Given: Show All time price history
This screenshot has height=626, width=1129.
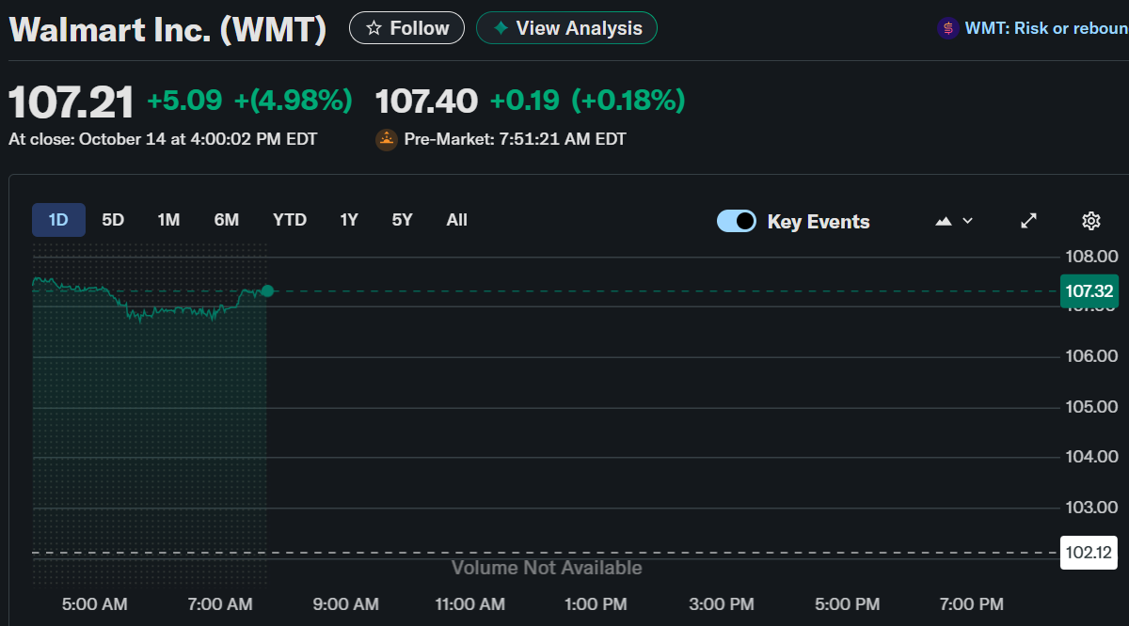Looking at the screenshot, I should click(456, 220).
